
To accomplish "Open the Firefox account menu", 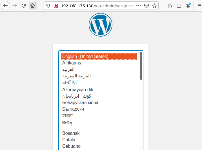I will click(x=188, y=6).
